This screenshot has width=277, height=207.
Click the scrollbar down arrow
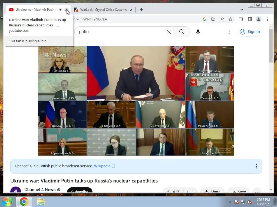pyautogui.click(x=271, y=190)
